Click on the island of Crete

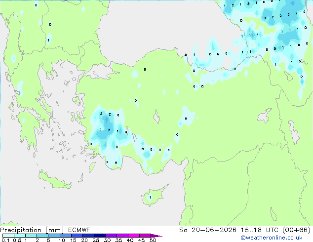55,181
